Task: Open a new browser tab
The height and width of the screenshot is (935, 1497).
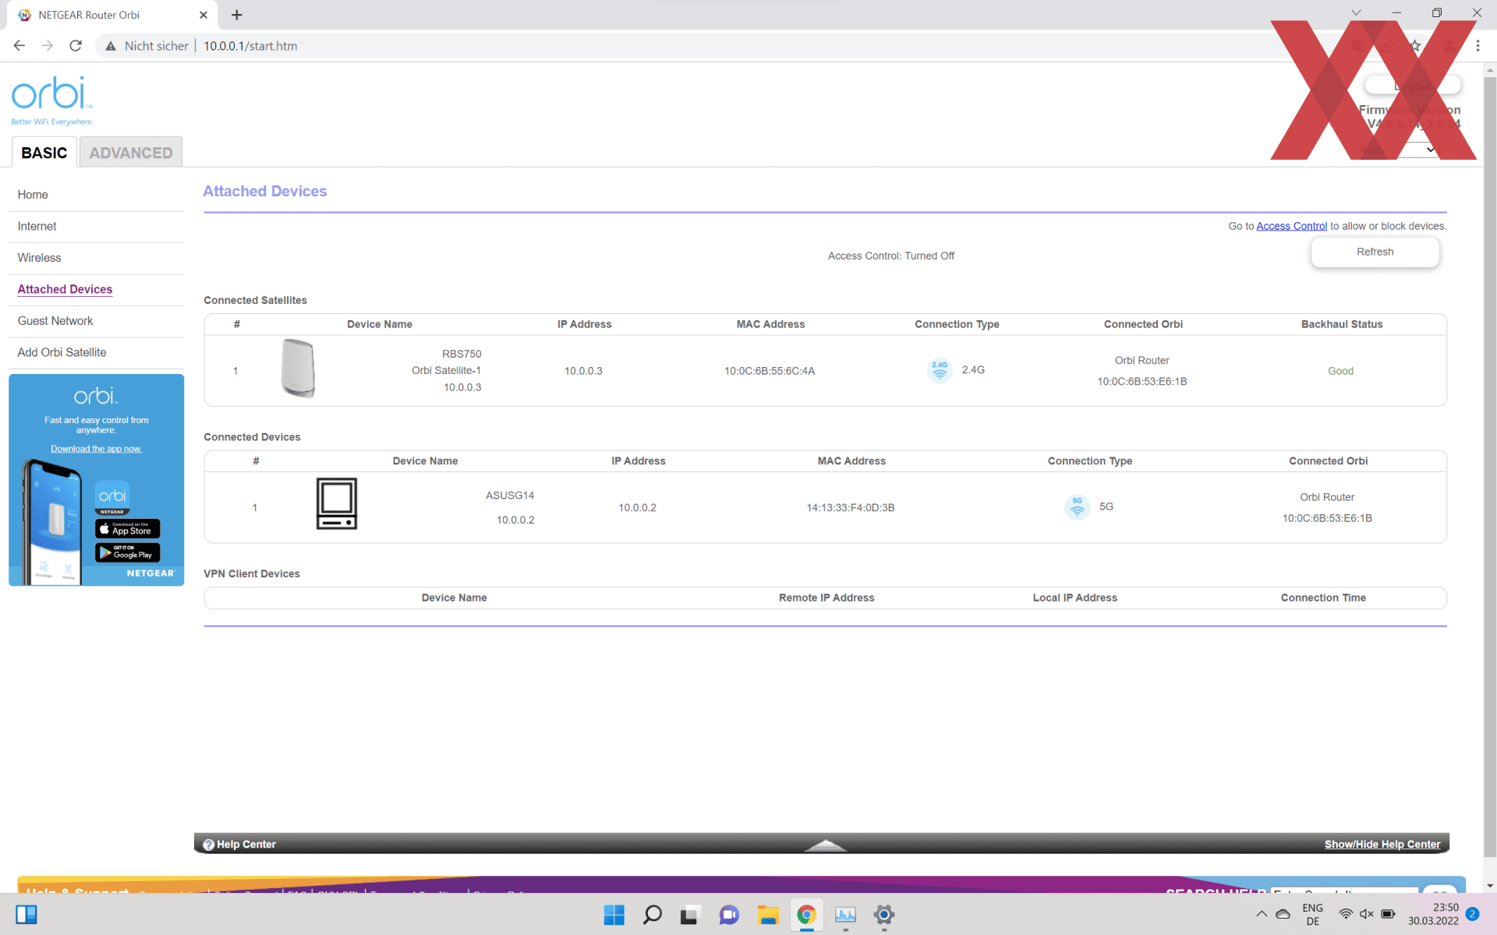Action: coord(237,15)
